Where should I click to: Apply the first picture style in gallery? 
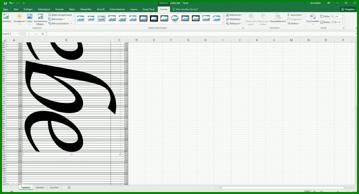point(81,18)
